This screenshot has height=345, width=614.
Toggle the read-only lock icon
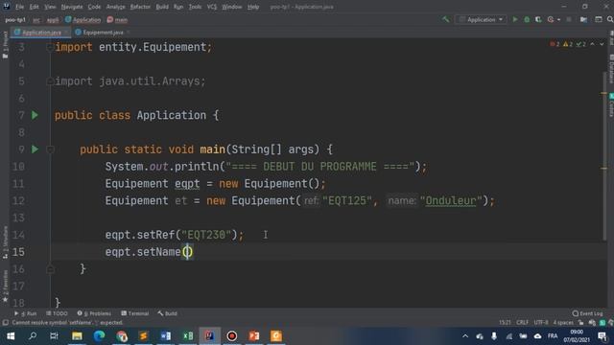[581, 323]
